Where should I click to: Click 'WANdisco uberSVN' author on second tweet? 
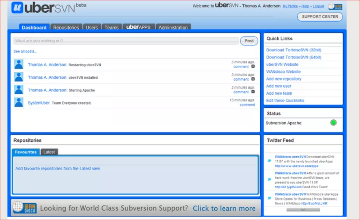coord(290,173)
